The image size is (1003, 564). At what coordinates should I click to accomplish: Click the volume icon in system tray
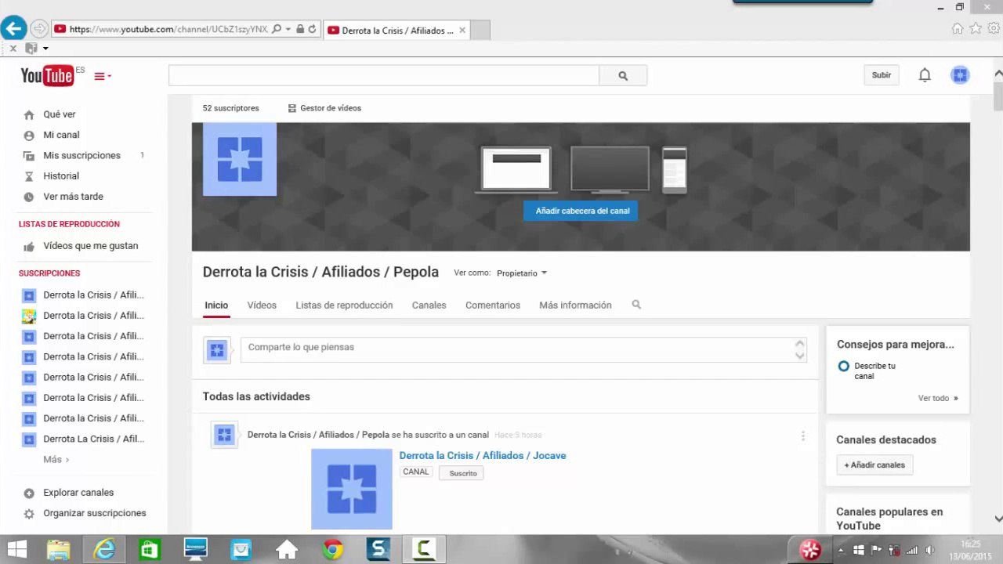click(x=930, y=550)
